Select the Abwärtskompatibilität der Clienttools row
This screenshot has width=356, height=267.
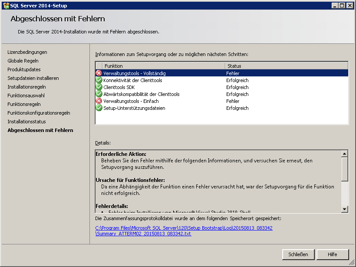[222, 94]
